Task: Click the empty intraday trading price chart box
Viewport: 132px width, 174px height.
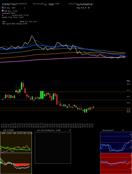Action: pos(53,148)
